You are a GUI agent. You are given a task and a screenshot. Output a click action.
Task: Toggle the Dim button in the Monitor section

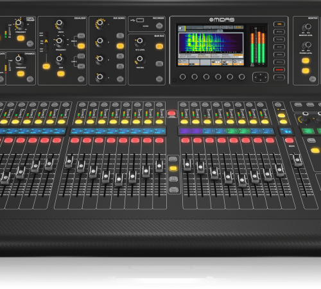(306, 71)
